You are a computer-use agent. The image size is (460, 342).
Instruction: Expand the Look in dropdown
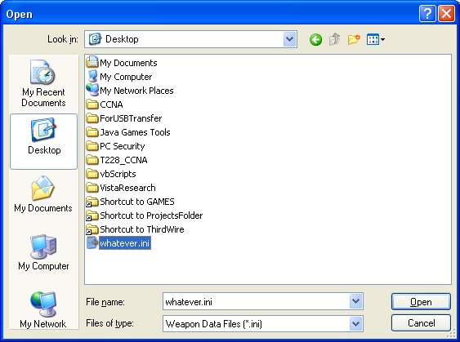(x=289, y=39)
